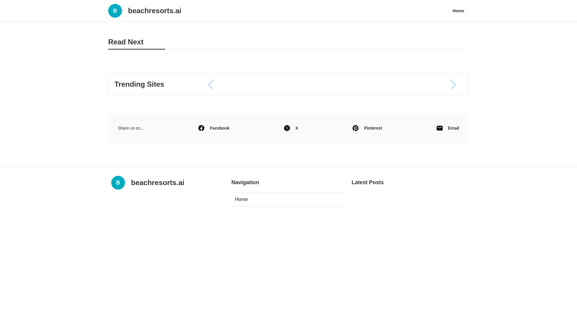Click the Read Next heading
This screenshot has width=577, height=324.
[126, 42]
